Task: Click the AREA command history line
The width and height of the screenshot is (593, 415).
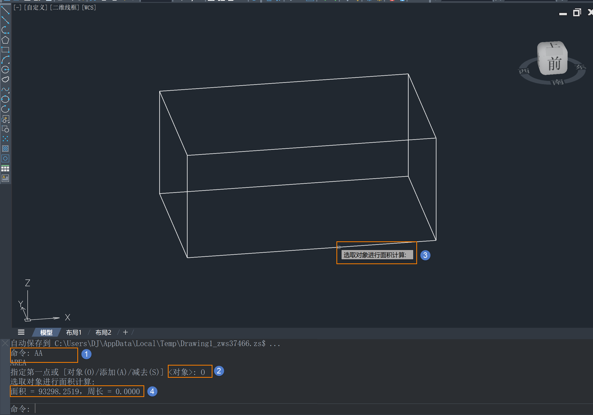Action: point(18,363)
